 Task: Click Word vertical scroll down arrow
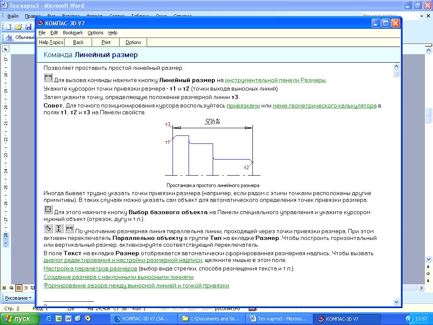(x=428, y=259)
